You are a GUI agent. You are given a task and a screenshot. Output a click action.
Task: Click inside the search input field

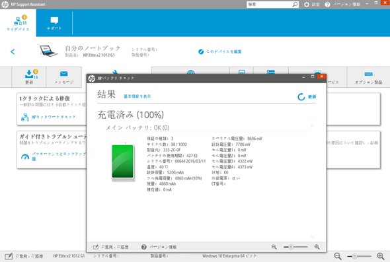coord(269,5)
